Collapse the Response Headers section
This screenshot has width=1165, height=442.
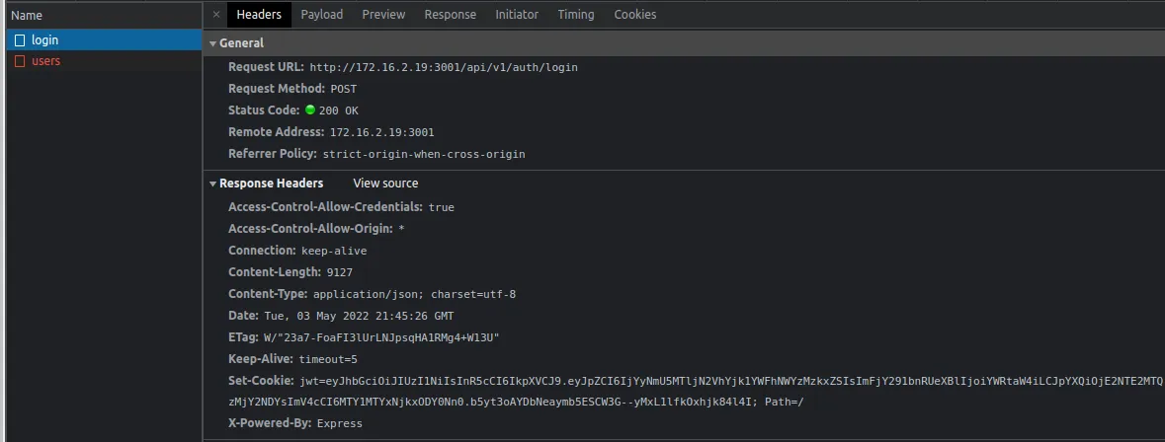pos(212,184)
